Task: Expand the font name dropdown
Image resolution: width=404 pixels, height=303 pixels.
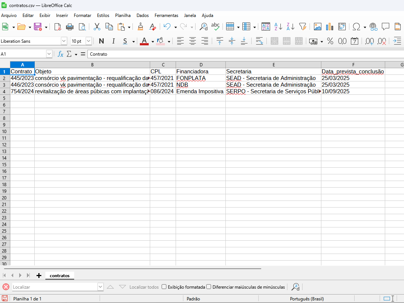Action: pos(64,41)
